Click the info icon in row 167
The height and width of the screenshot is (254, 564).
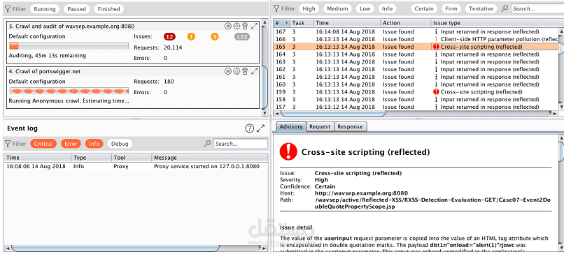(437, 31)
